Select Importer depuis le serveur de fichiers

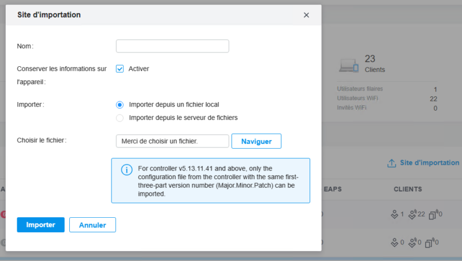click(x=120, y=118)
